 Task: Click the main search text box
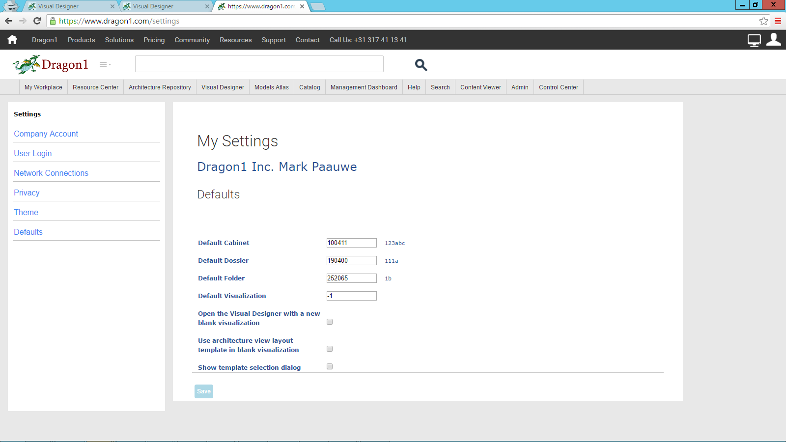tap(259, 64)
